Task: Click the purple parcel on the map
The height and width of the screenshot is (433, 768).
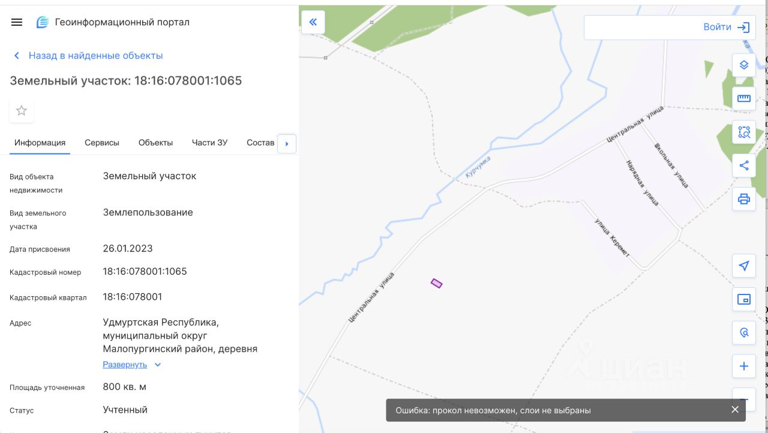Action: click(436, 283)
